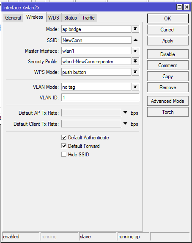The width and height of the screenshot is (192, 243).
Task: Open the WDS tab
Action: 54,18
